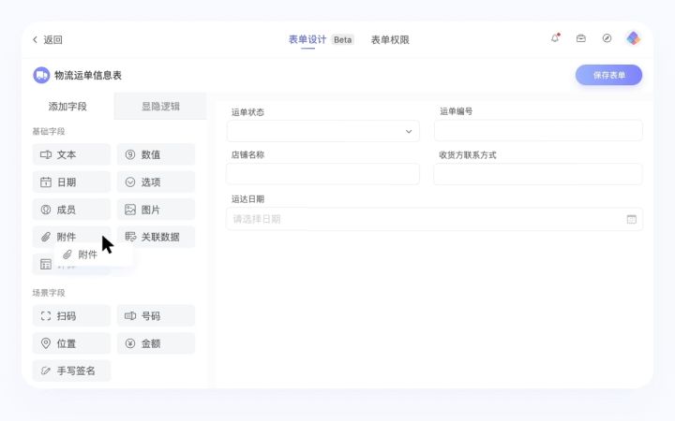This screenshot has height=421, width=675.
Task: Add the 图片 image field
Action: point(156,210)
